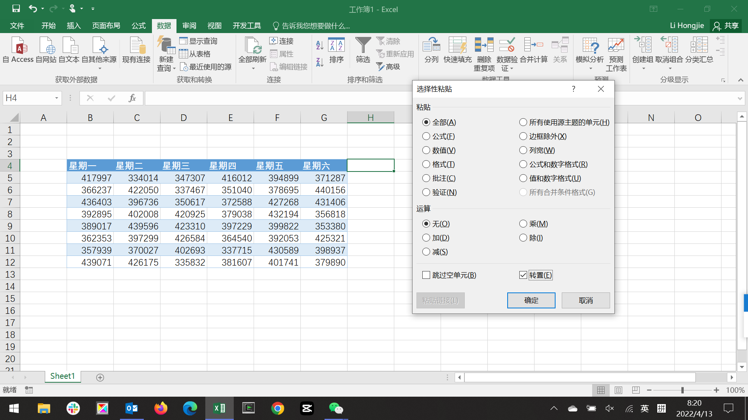Expand the 全部刷新 dropdown arrow

click(x=253, y=68)
